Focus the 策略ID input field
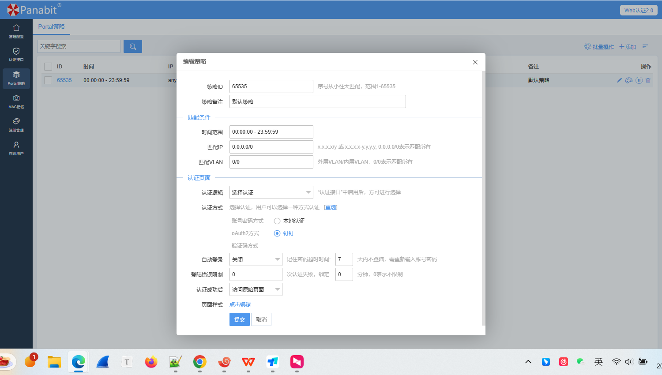This screenshot has width=662, height=375. point(271,86)
